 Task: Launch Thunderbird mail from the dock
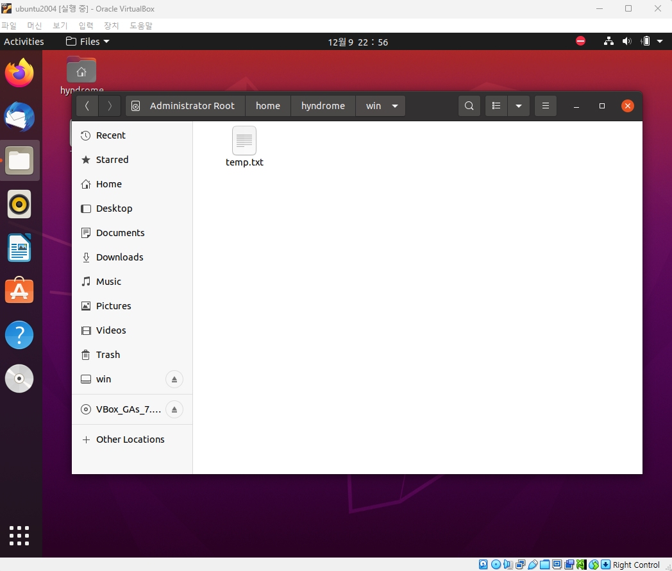tap(19, 117)
